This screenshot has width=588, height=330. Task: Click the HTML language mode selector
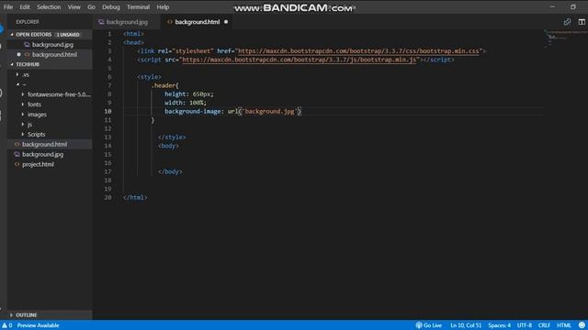pyautogui.click(x=563, y=325)
